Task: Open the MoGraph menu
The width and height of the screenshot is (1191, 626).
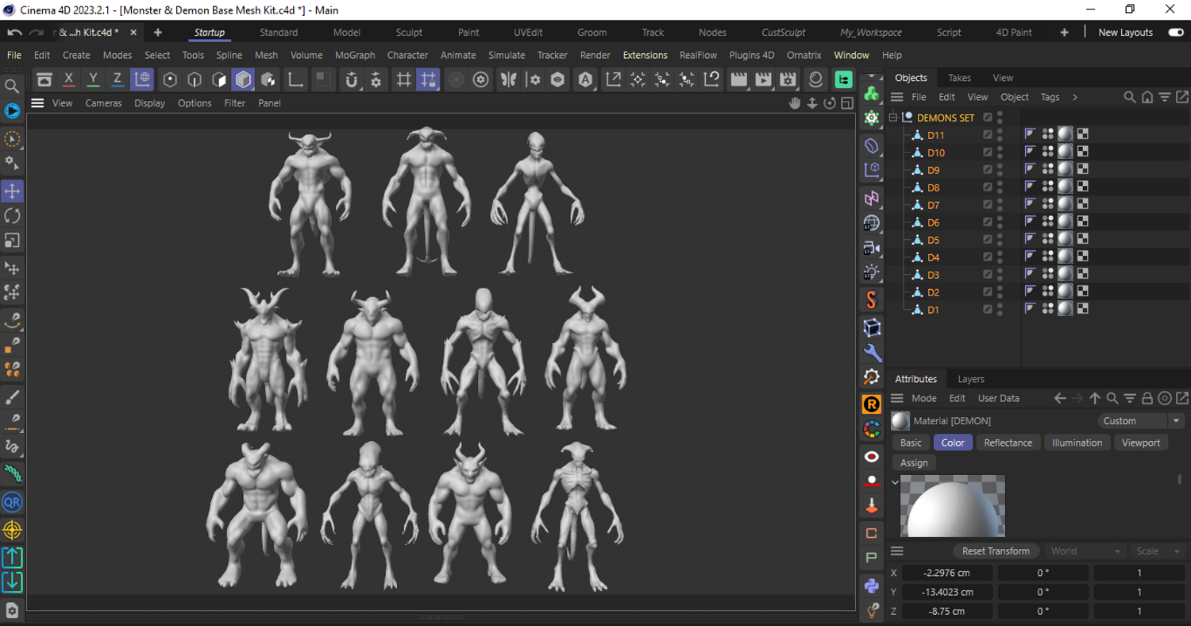Action: [x=354, y=55]
